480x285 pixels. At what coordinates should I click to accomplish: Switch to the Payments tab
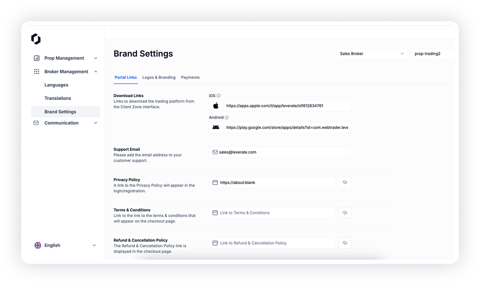pos(190,78)
